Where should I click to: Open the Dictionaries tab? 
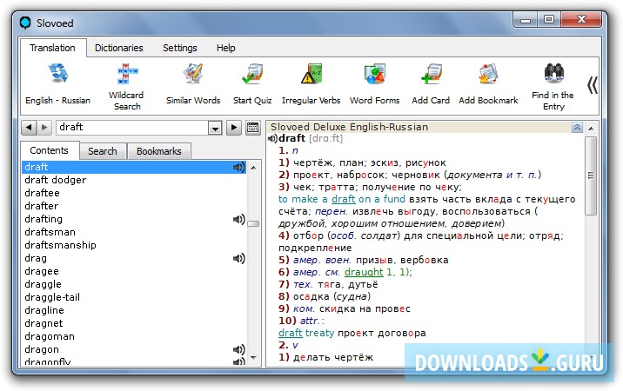(119, 48)
